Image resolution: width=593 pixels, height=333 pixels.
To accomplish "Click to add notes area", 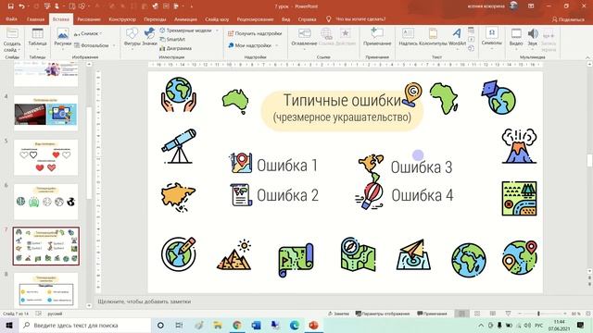I will (x=145, y=302).
